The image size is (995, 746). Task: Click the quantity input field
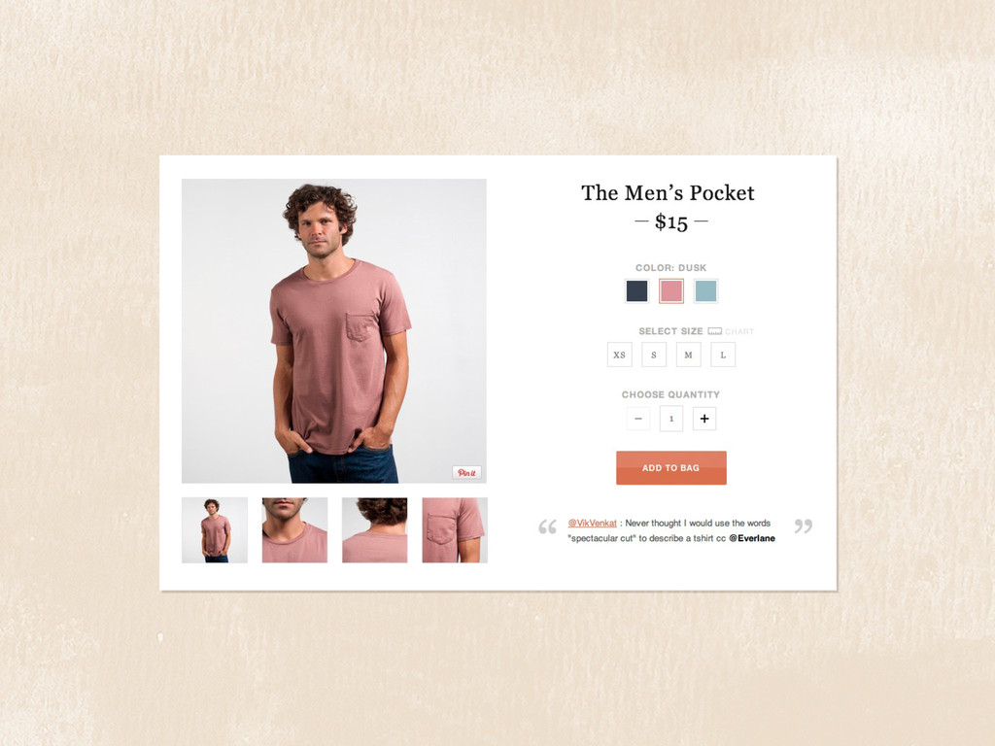tap(671, 419)
